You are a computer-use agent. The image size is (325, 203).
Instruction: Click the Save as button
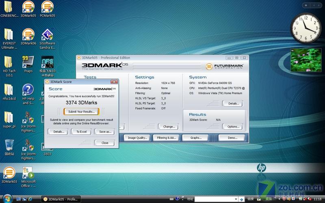click(x=105, y=132)
